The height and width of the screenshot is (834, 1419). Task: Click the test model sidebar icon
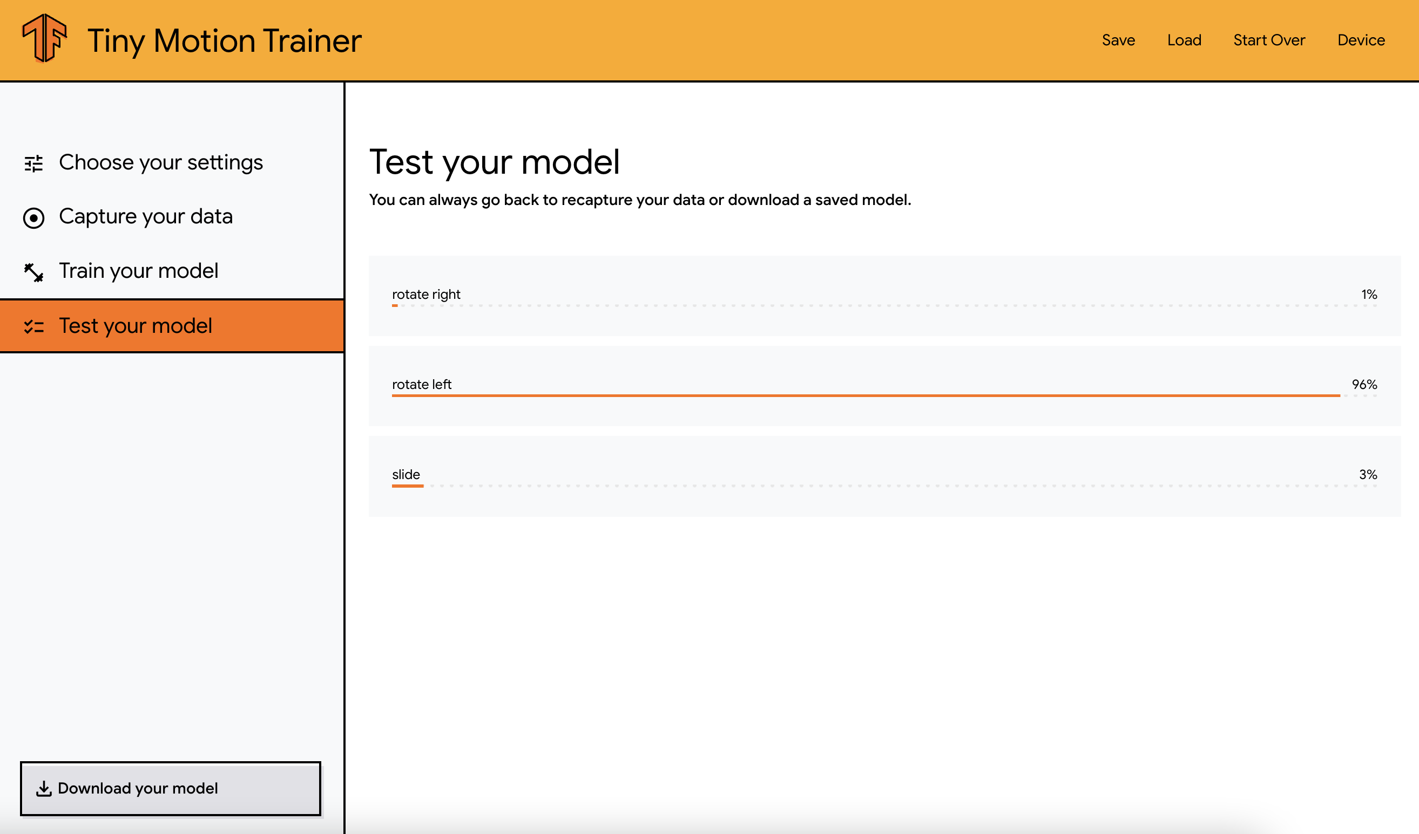(x=34, y=326)
